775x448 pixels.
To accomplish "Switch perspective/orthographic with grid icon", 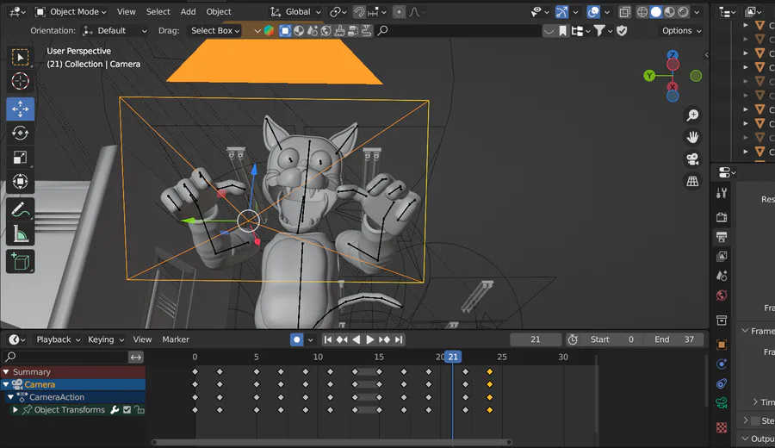I will point(692,181).
